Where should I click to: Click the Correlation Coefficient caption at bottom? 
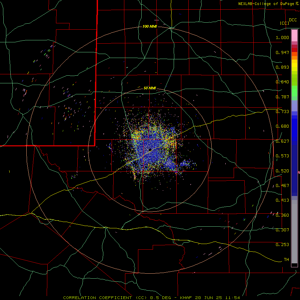[x=151, y=298]
